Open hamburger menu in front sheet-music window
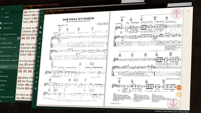This screenshot has height=113, width=201. [x=42, y=13]
